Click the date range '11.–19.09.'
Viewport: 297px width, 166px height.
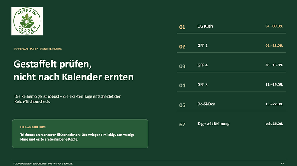tap(274, 85)
